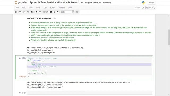The image size is (170, 96).
Task: Cut selected cells with scissors icon
Action: tap(24, 12)
